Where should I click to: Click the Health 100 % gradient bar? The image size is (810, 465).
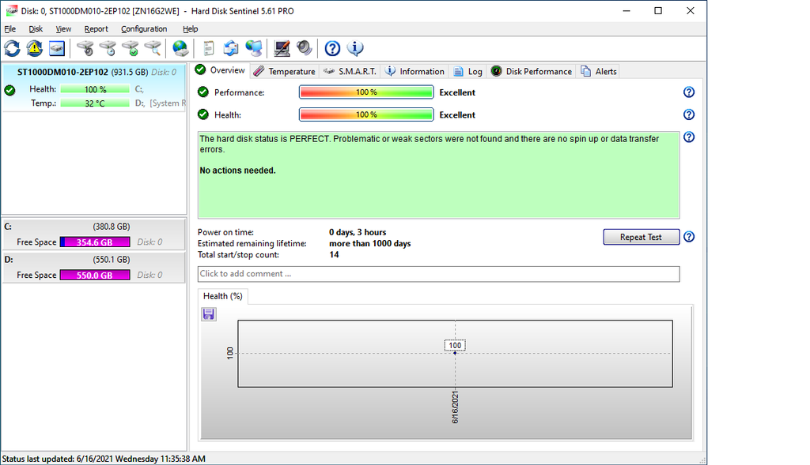(366, 114)
